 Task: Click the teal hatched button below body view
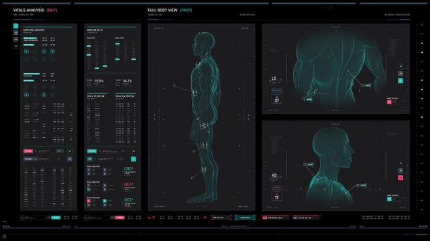245,218
